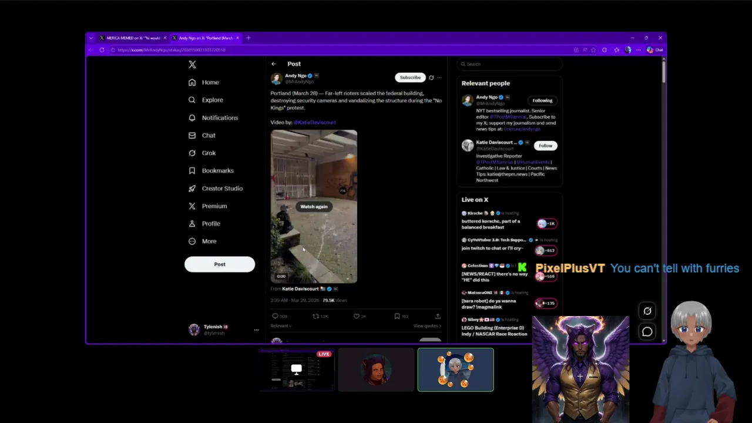Open Home from the X sidebar
This screenshot has height=423, width=752.
[203, 82]
